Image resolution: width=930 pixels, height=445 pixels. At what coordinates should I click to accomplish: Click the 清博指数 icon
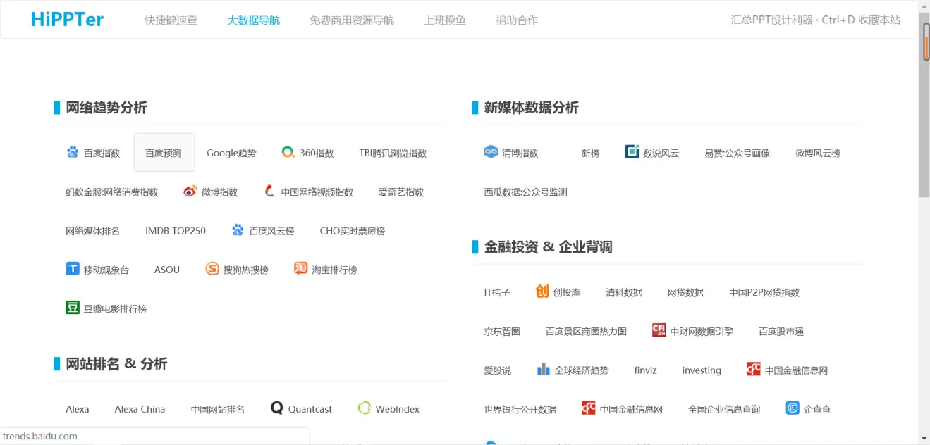click(x=491, y=151)
